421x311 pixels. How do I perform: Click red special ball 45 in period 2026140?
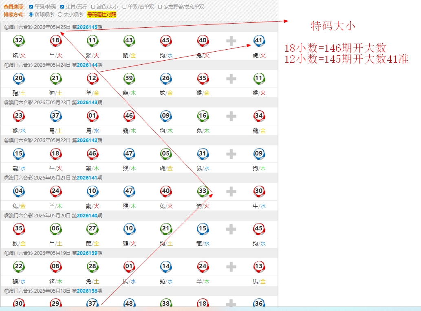[259, 229]
